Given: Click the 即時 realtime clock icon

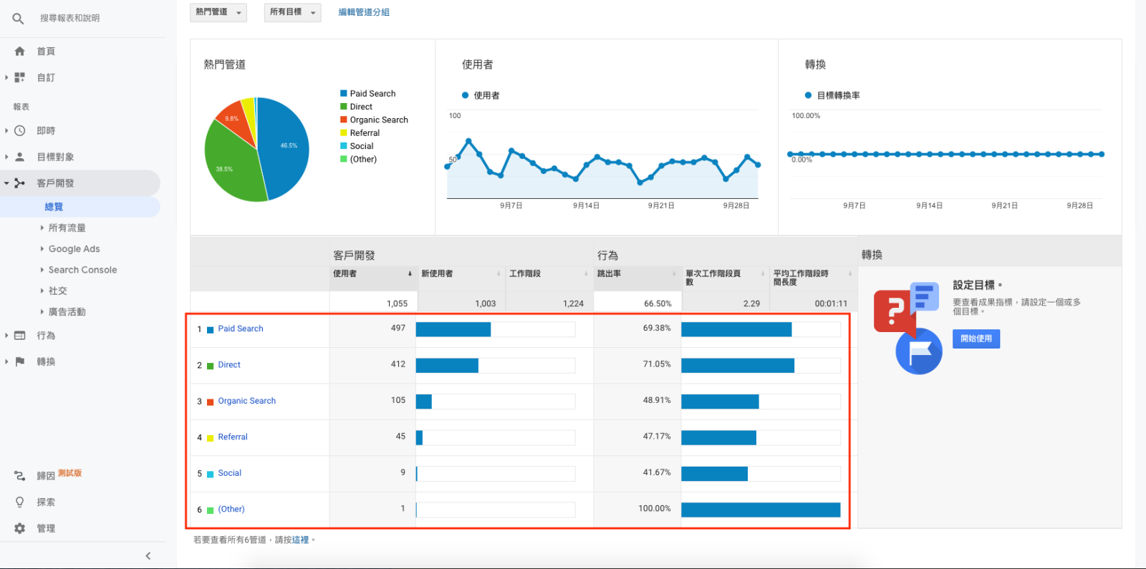Looking at the screenshot, I should [x=20, y=131].
